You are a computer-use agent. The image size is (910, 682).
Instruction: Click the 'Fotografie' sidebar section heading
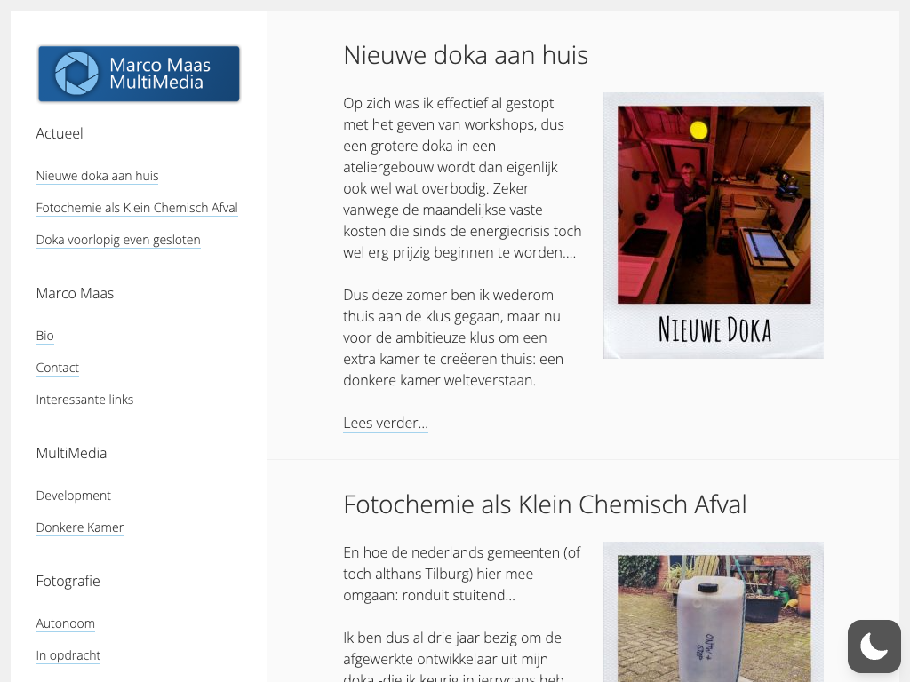(68, 581)
